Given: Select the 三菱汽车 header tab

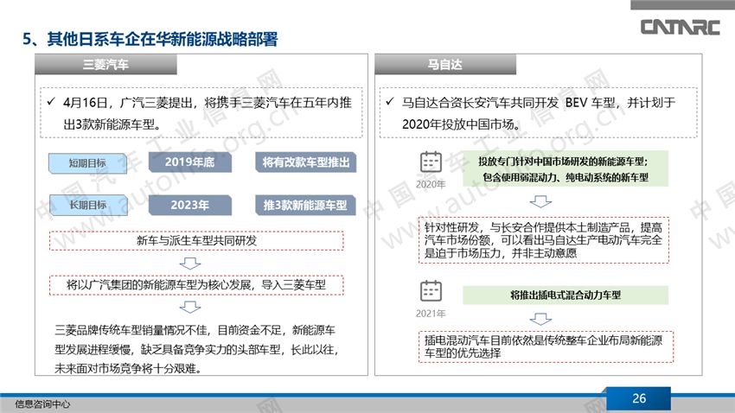Looking at the screenshot, I should (106, 64).
